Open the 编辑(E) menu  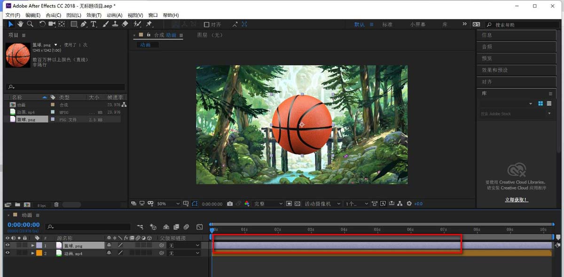coord(33,15)
